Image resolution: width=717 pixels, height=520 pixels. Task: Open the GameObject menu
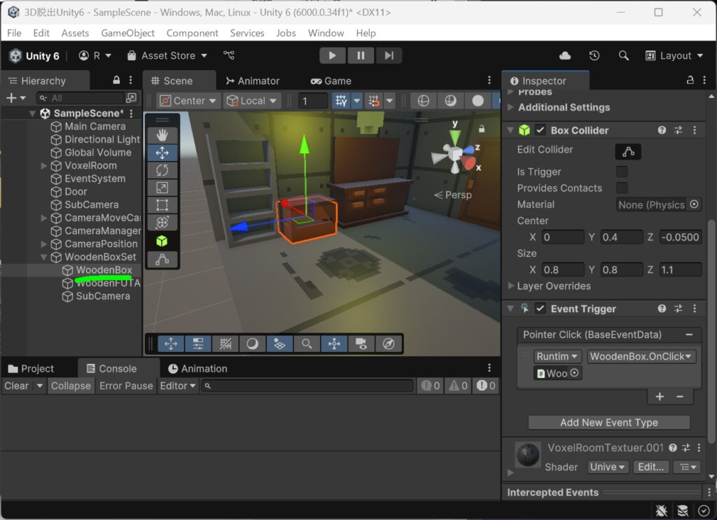(127, 33)
